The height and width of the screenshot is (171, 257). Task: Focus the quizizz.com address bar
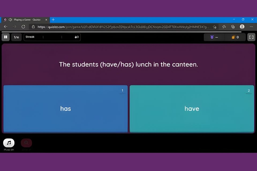point(123,27)
